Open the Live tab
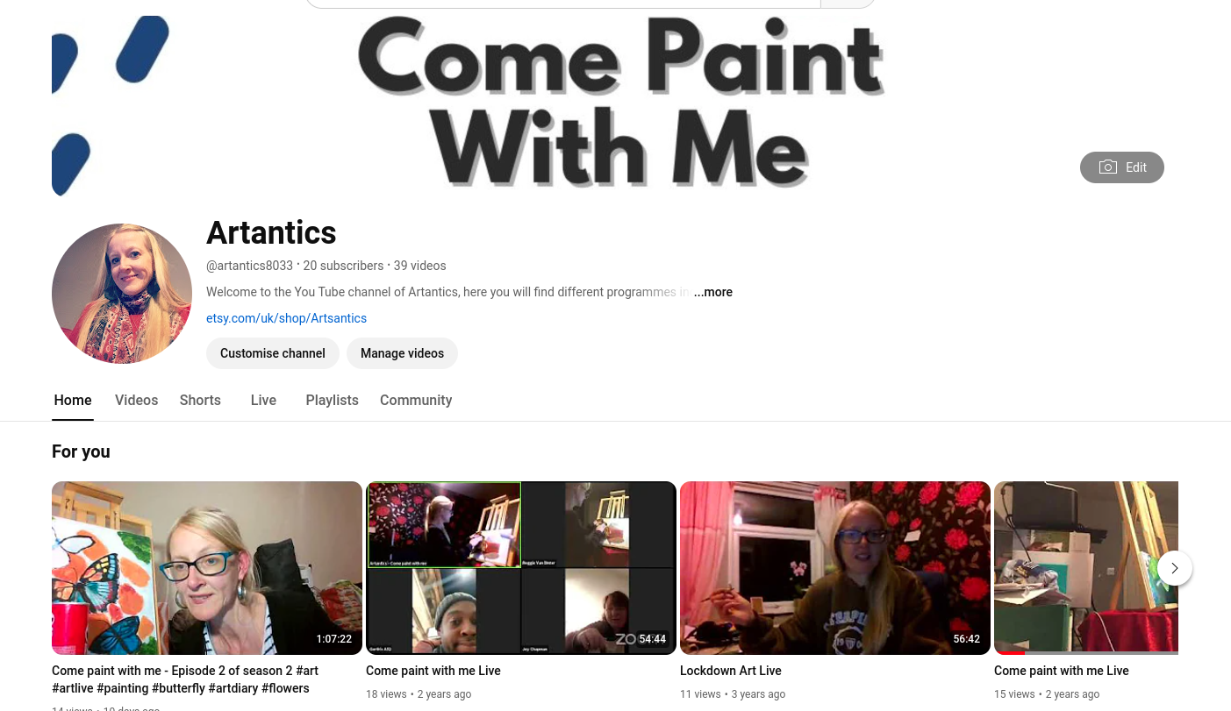This screenshot has height=711, width=1231. tap(263, 400)
